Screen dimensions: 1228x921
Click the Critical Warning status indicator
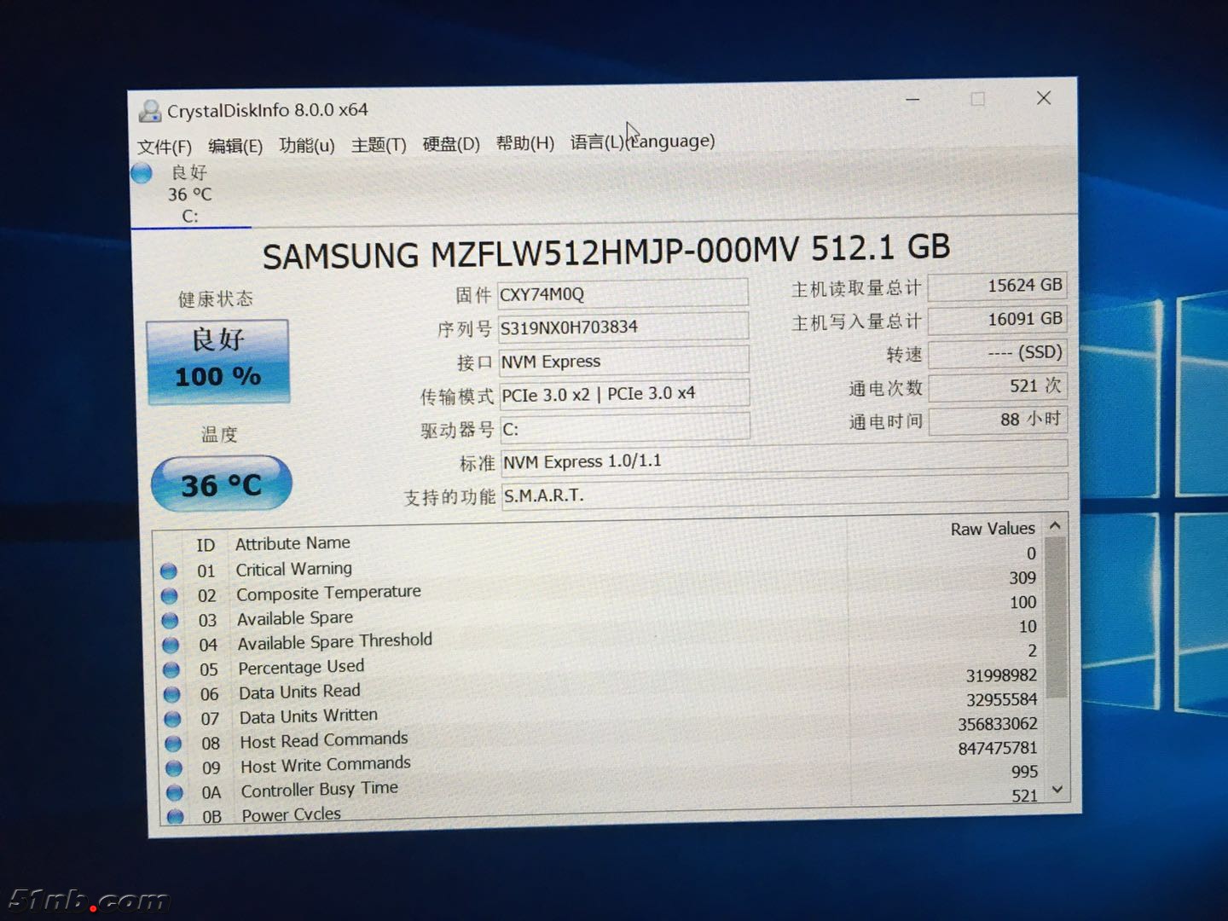(x=169, y=571)
